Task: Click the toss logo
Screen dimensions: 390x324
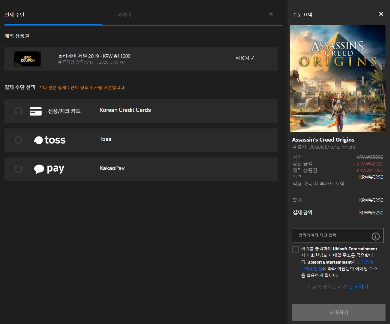Action: [x=50, y=140]
